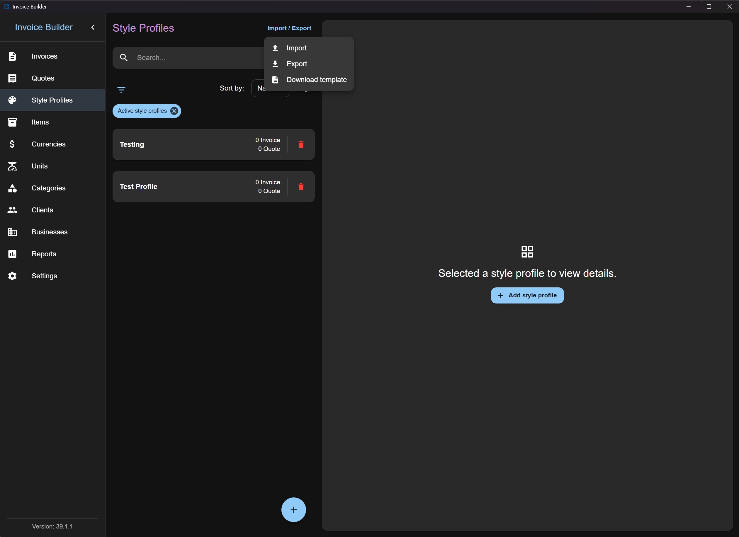739x537 pixels.
Task: Open Invoices from the sidebar
Action: (52, 56)
